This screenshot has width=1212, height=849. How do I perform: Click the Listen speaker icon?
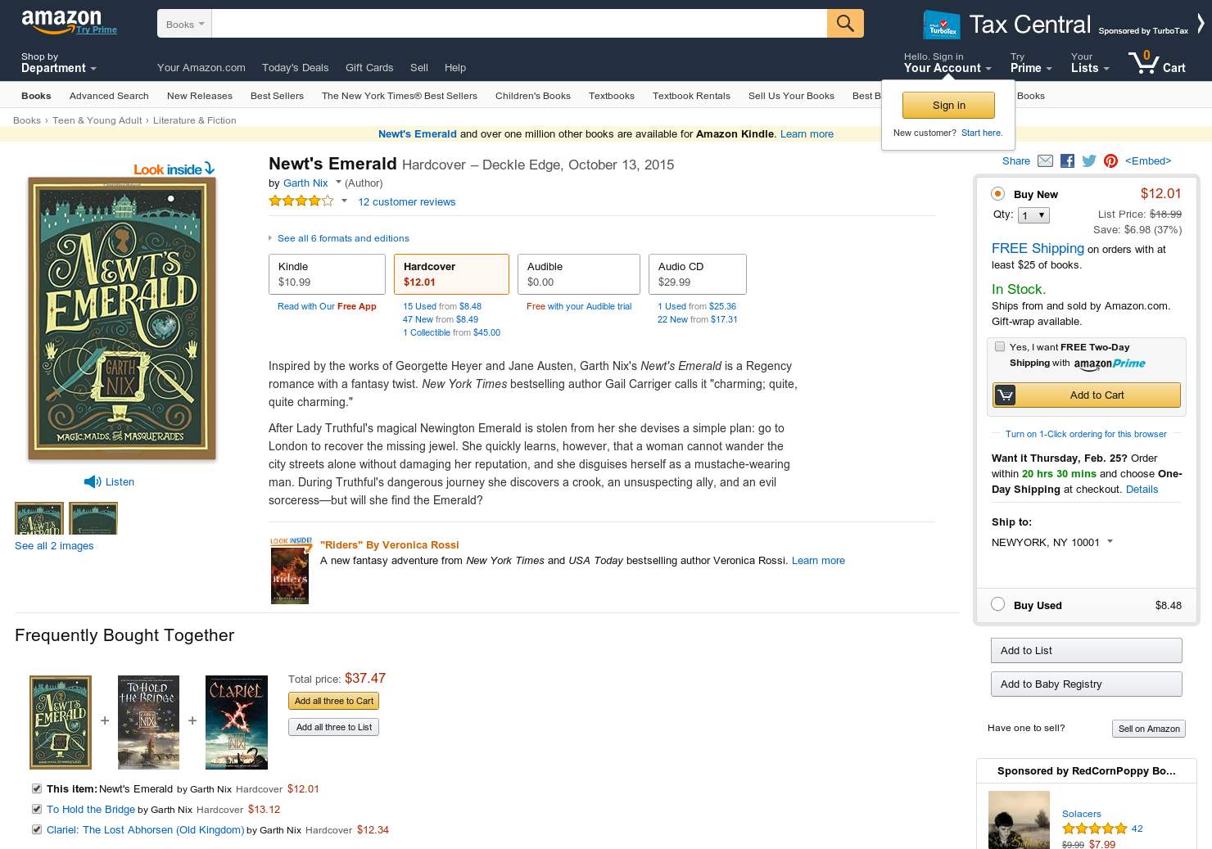tap(92, 481)
